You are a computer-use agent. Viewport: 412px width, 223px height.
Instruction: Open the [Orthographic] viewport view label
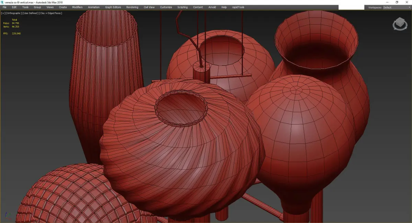pyautogui.click(x=13, y=13)
